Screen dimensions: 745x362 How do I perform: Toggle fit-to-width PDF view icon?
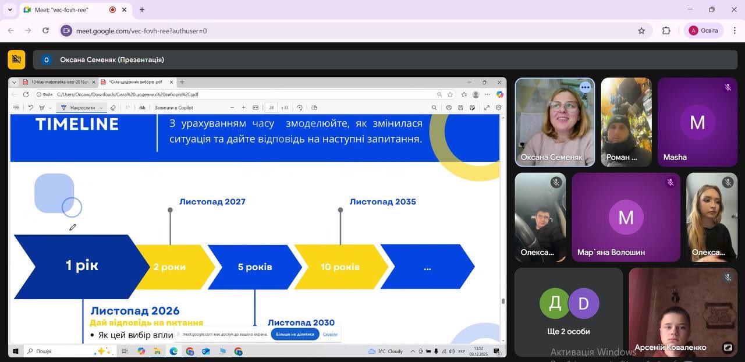pyautogui.click(x=256, y=108)
